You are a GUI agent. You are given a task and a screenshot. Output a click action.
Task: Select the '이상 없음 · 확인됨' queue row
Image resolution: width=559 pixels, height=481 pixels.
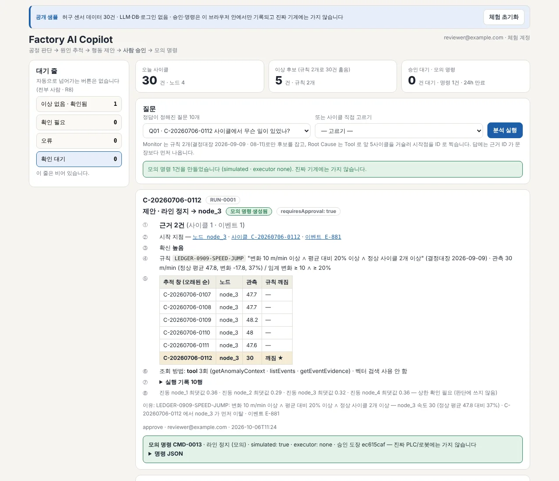[x=79, y=104]
